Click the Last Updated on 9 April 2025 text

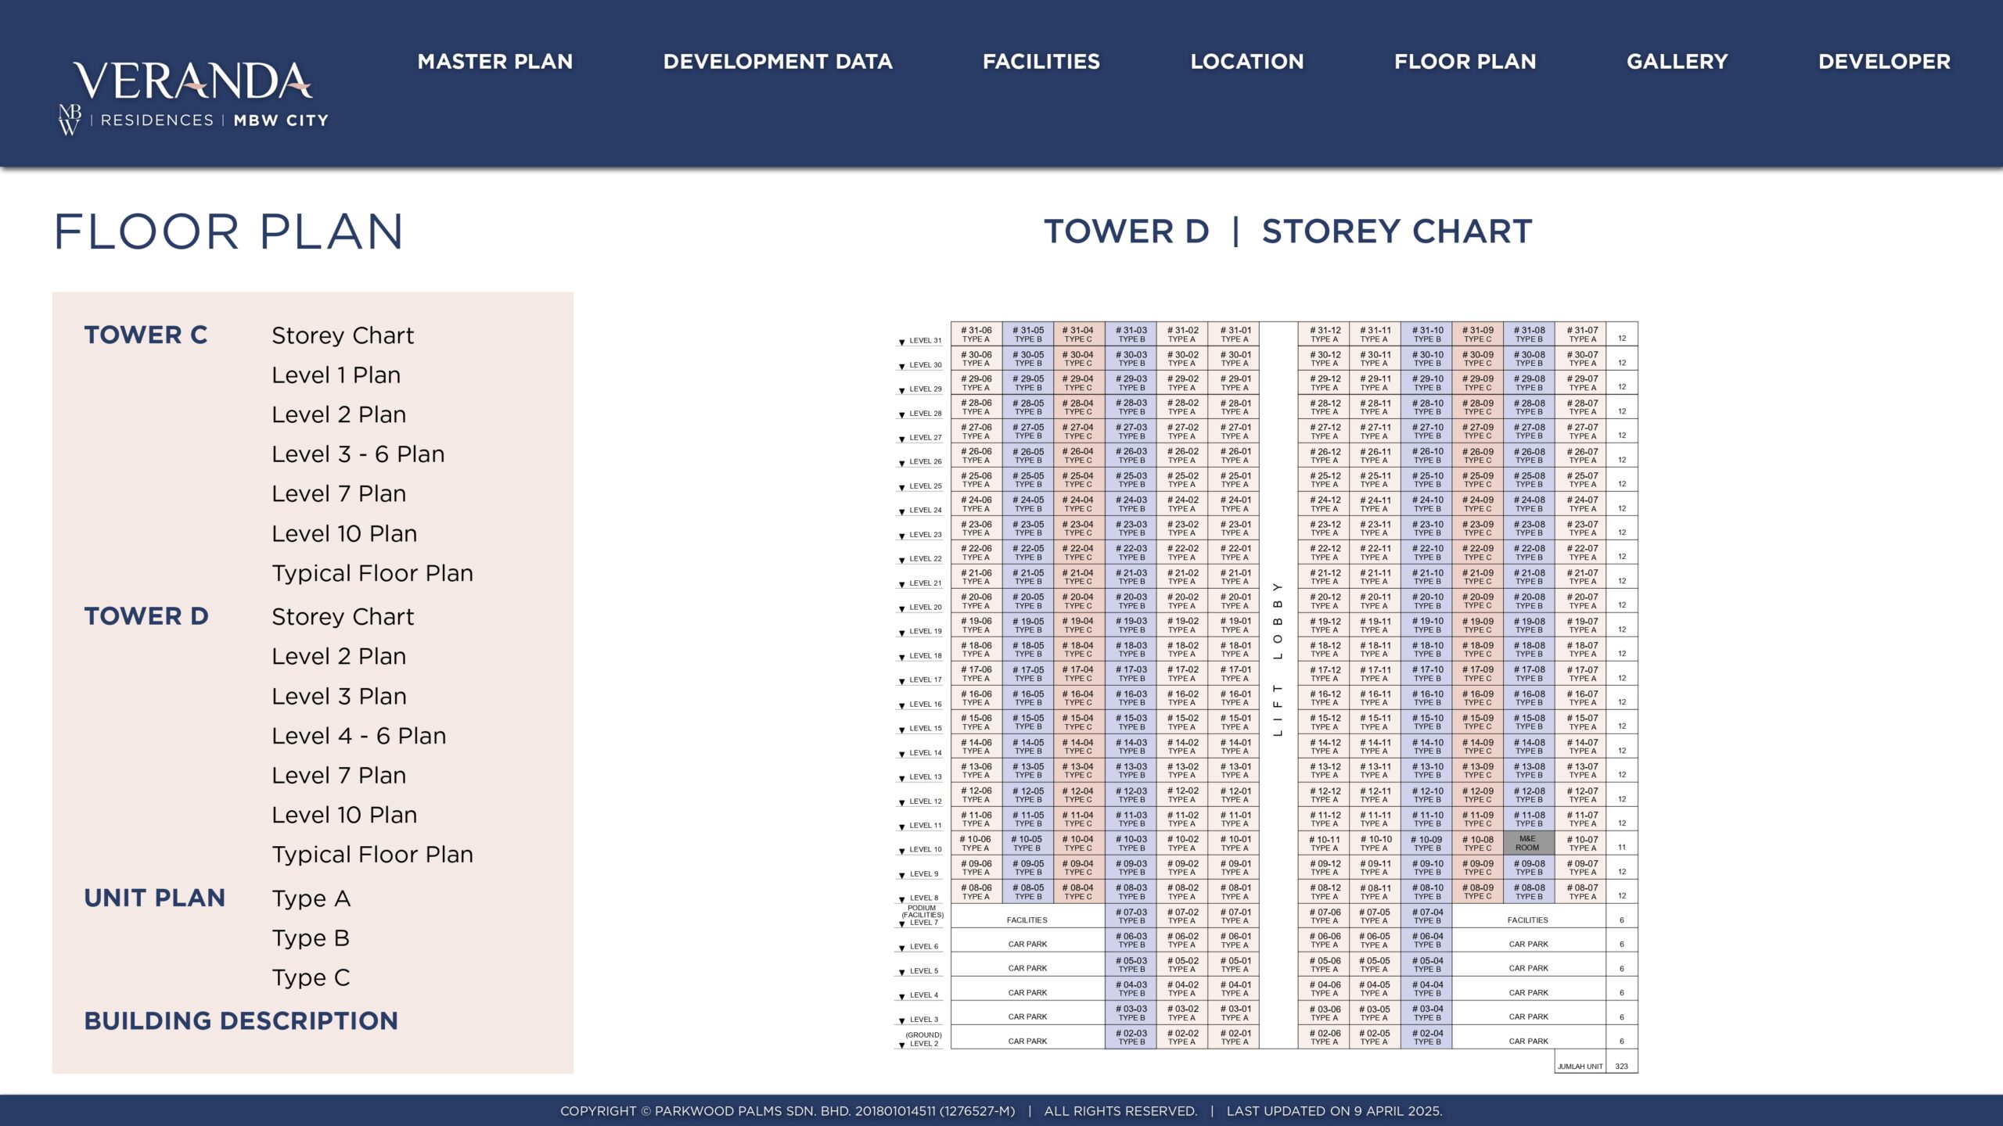coord(1334,1111)
